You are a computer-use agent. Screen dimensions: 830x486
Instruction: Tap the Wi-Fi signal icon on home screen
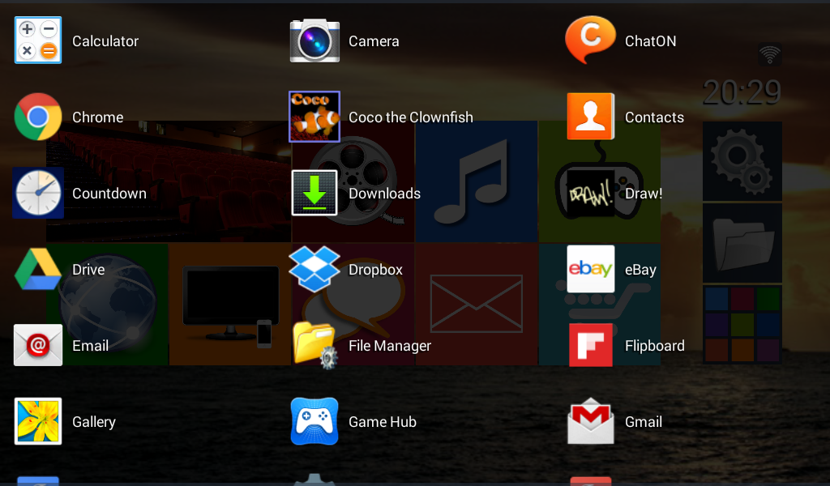(770, 54)
